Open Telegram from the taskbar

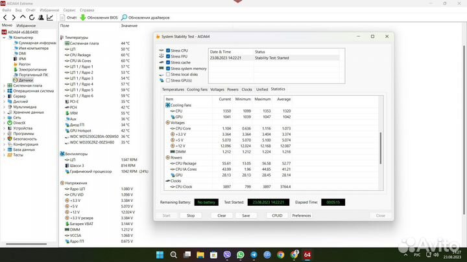pyautogui.click(x=254, y=255)
